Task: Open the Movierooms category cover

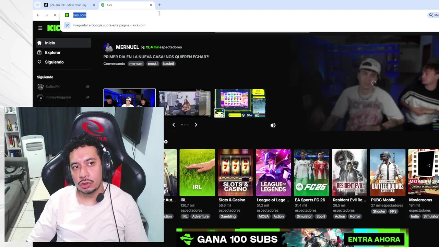Action: (424, 173)
